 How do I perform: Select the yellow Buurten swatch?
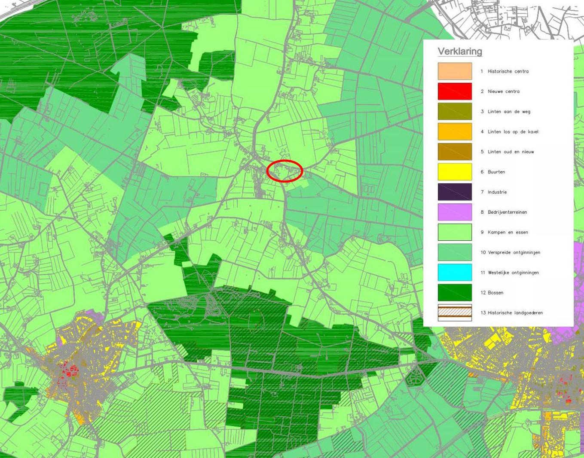pyautogui.click(x=455, y=172)
